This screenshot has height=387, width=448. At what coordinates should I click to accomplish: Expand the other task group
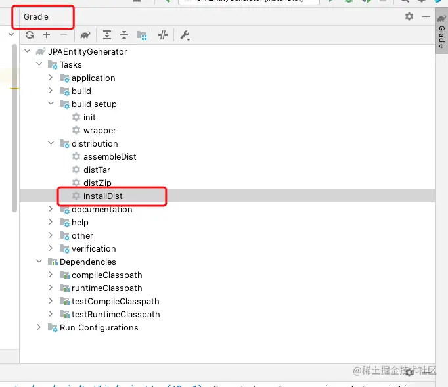[51, 235]
